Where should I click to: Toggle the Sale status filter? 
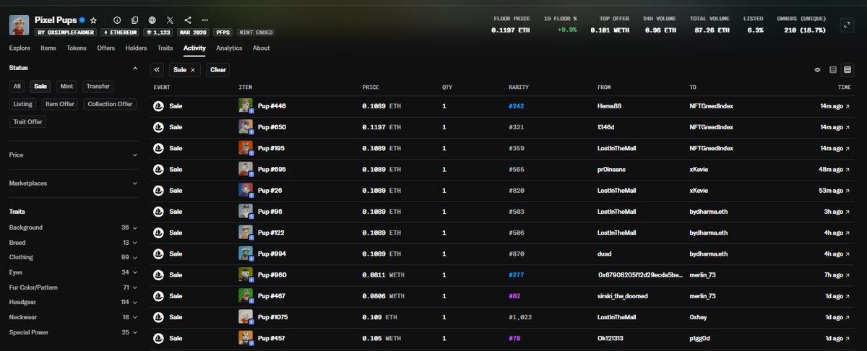pos(40,86)
